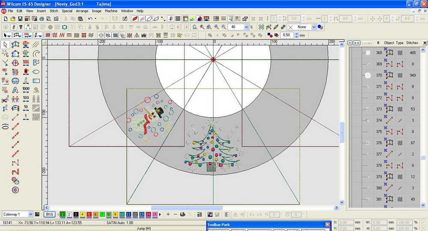Toggle show grid icon
This screenshot has height=231, width=428.
pyautogui.click(x=178, y=19)
